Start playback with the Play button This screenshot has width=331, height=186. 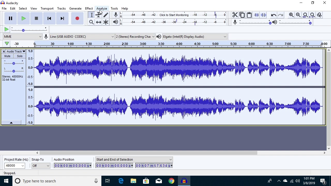24,18
